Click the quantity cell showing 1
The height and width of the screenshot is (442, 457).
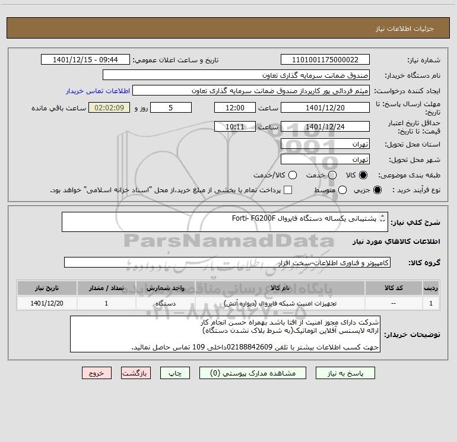coord(106,303)
